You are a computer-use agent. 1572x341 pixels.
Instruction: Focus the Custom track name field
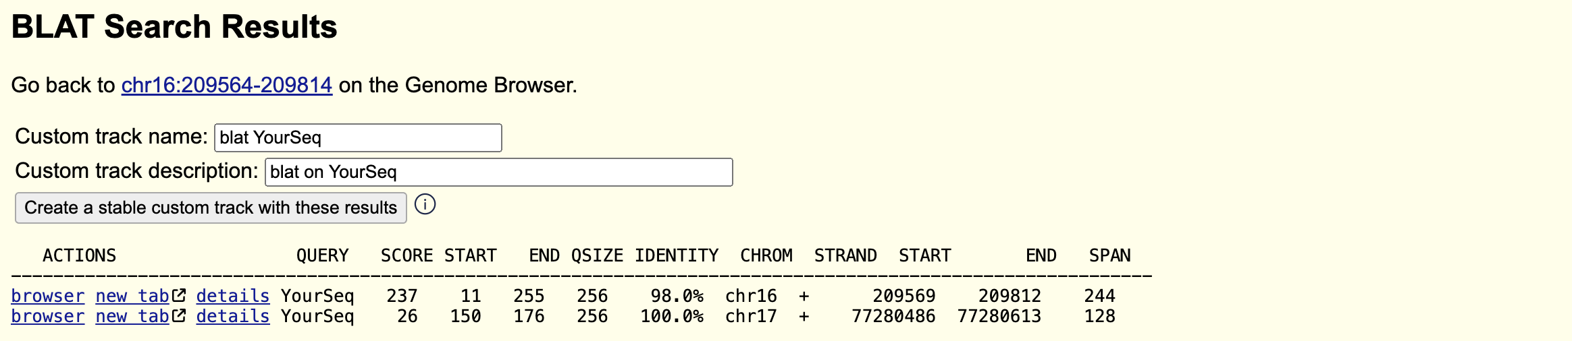(x=358, y=137)
